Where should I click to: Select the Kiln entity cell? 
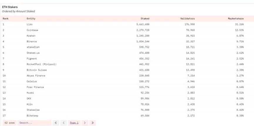[x=30, y=104]
